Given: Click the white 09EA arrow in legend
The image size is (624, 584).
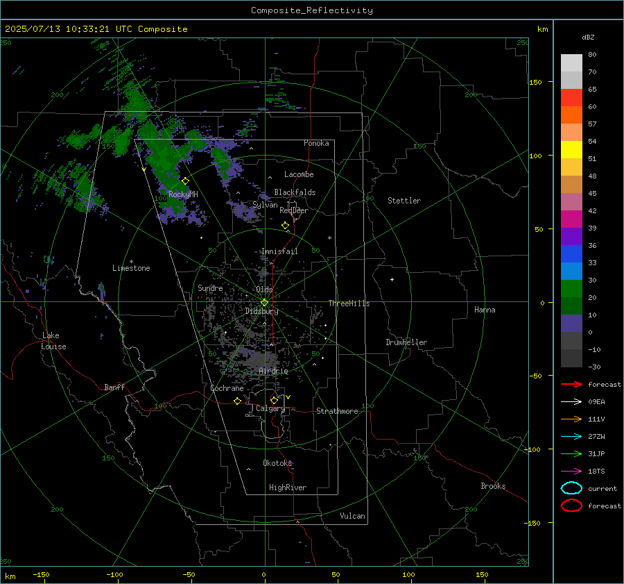Looking at the screenshot, I should [571, 401].
